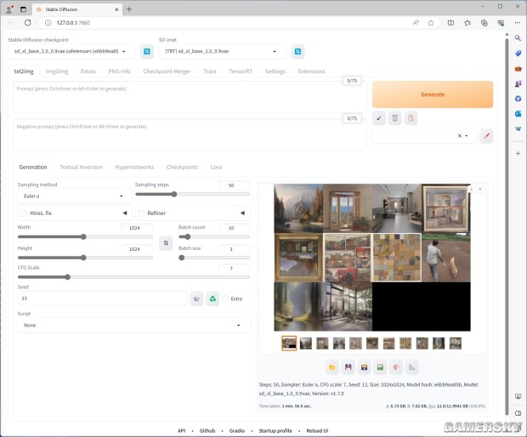
Task: Save the image with floppy icon
Action: pyautogui.click(x=348, y=367)
